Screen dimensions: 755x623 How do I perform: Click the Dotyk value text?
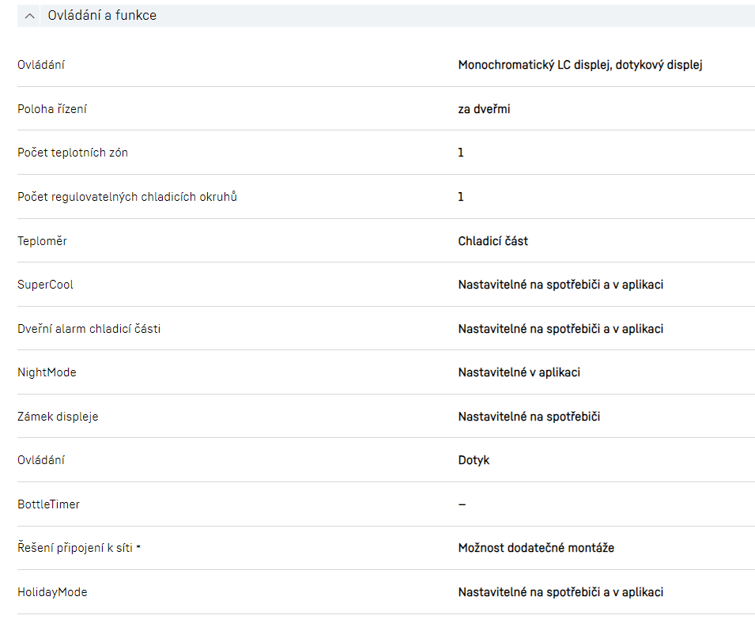[474, 460]
